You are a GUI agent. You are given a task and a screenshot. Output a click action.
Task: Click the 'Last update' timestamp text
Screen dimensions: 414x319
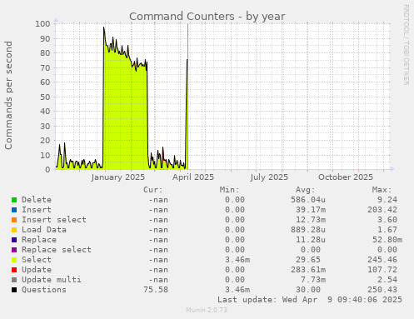(x=310, y=300)
